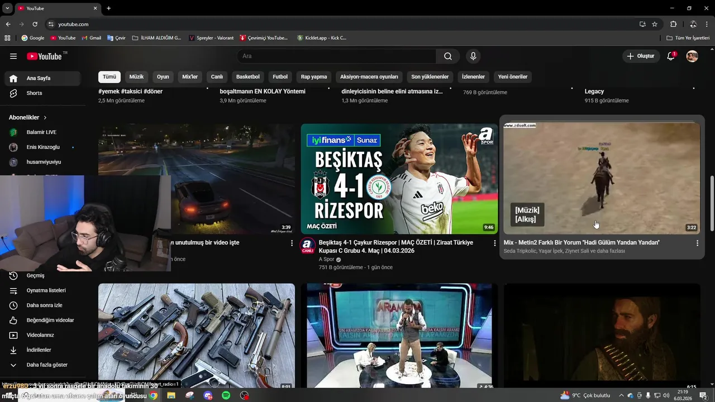Open Enis Kirazoglu subscription
Viewport: 715px width, 402px height.
click(x=42, y=147)
